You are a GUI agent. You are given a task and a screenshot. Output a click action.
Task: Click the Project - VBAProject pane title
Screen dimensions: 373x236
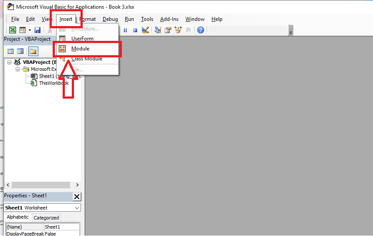pos(27,39)
